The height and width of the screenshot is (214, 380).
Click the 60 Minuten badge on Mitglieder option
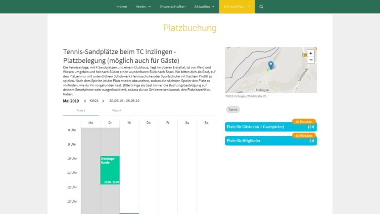[304, 136]
